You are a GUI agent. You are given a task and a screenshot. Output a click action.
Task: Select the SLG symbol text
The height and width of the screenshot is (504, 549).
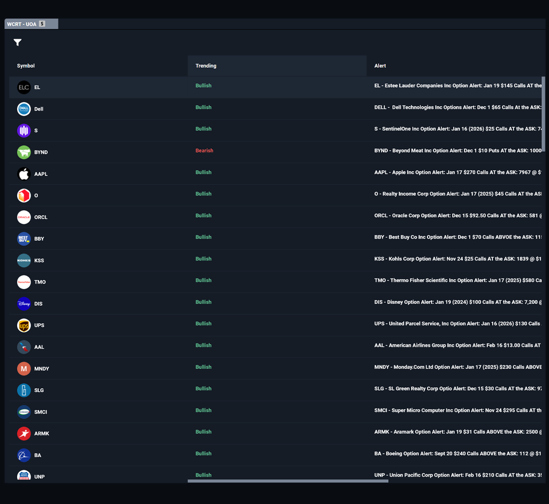39,391
